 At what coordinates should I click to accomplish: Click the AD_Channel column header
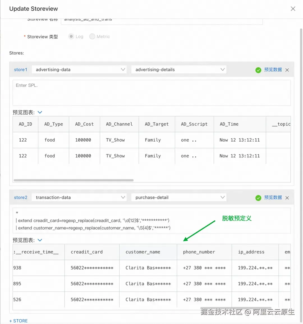pyautogui.click(x=120, y=124)
